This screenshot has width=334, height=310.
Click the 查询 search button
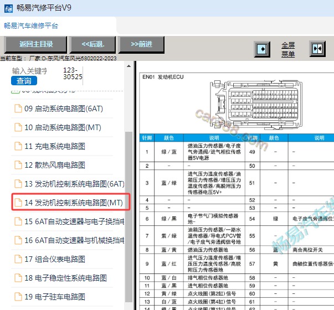click(24, 81)
